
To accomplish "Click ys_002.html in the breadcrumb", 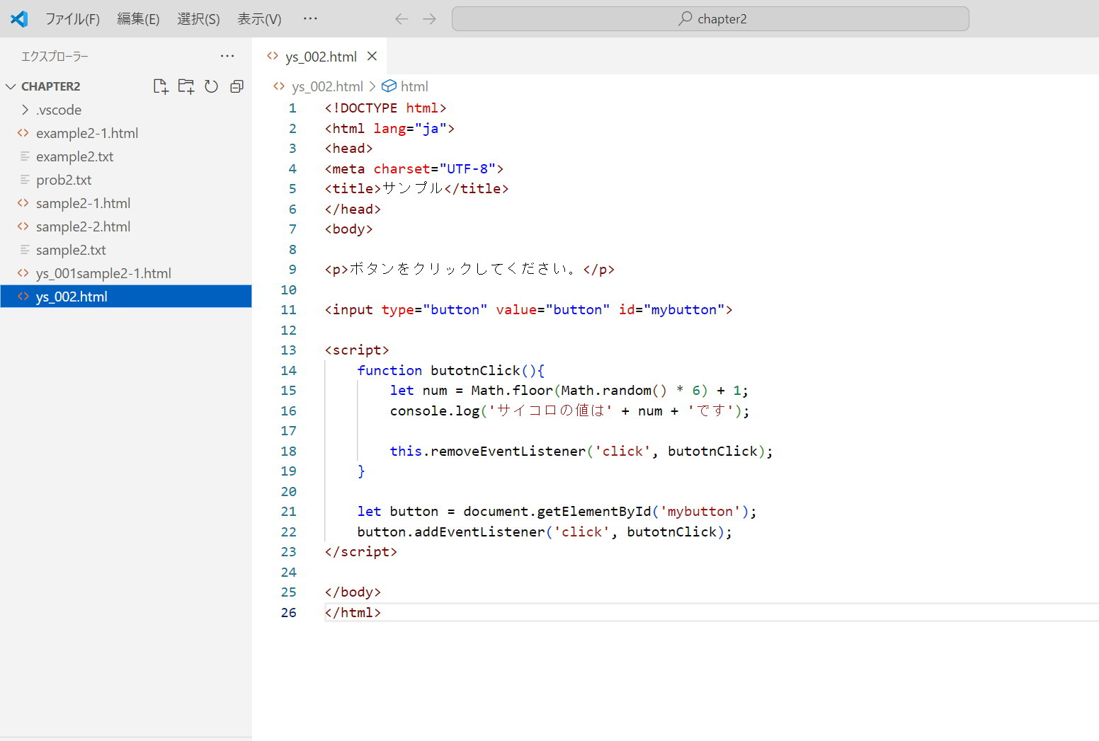I will (x=327, y=86).
